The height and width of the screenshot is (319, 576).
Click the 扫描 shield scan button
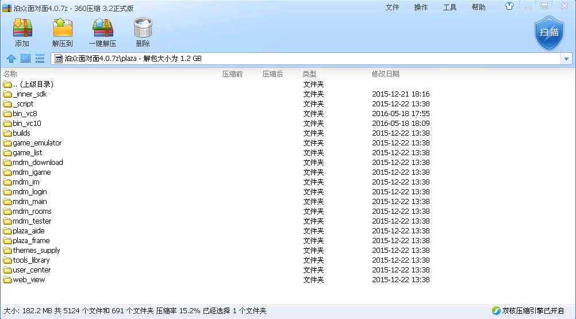[549, 33]
